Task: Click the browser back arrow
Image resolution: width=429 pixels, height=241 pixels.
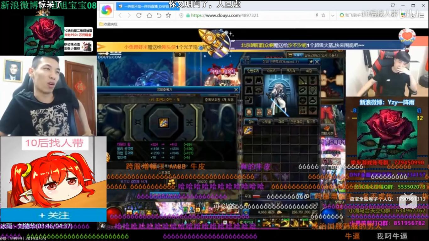Action: tap(120, 15)
